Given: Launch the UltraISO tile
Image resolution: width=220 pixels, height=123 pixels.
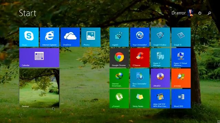Looking at the screenshot, I should tap(161, 78).
